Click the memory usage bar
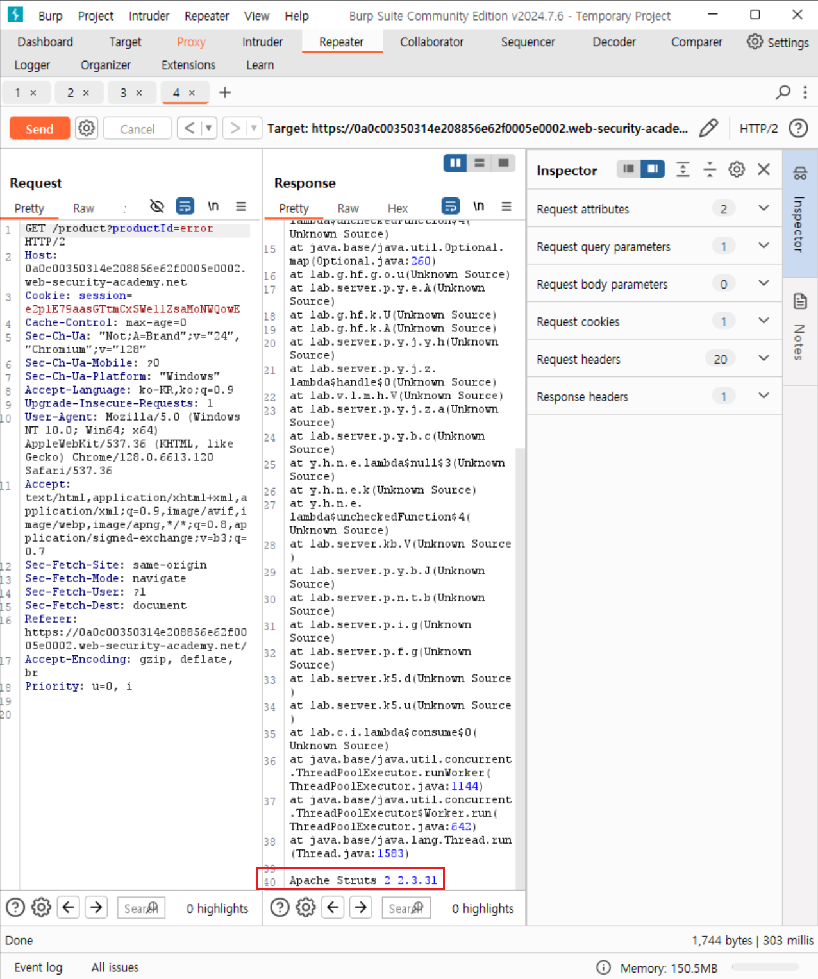This screenshot has width=818, height=979. pyautogui.click(x=766, y=967)
